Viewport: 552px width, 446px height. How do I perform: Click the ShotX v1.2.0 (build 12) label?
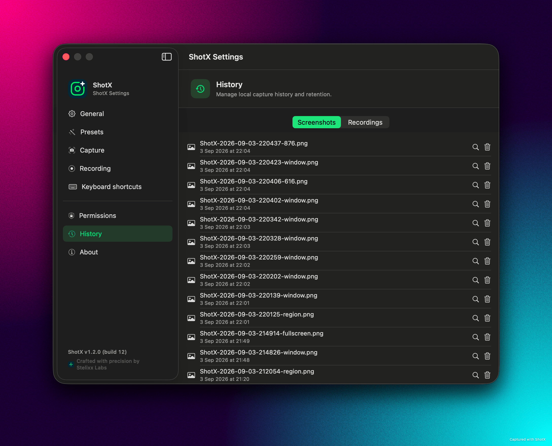tap(97, 352)
